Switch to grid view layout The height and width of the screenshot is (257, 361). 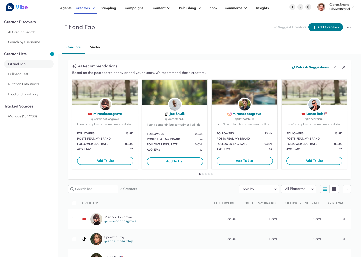[x=334, y=189]
